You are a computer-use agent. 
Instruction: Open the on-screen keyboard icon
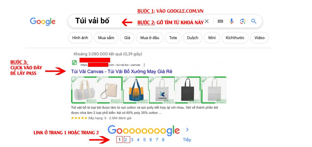pos(220,21)
